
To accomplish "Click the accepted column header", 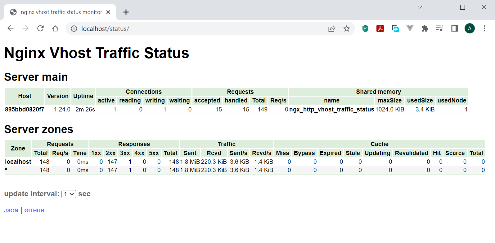I will pyautogui.click(x=207, y=100).
